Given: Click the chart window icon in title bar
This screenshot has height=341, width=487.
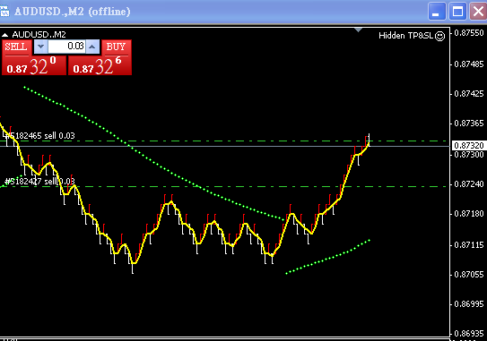Looking at the screenshot, I should click(x=4, y=12).
